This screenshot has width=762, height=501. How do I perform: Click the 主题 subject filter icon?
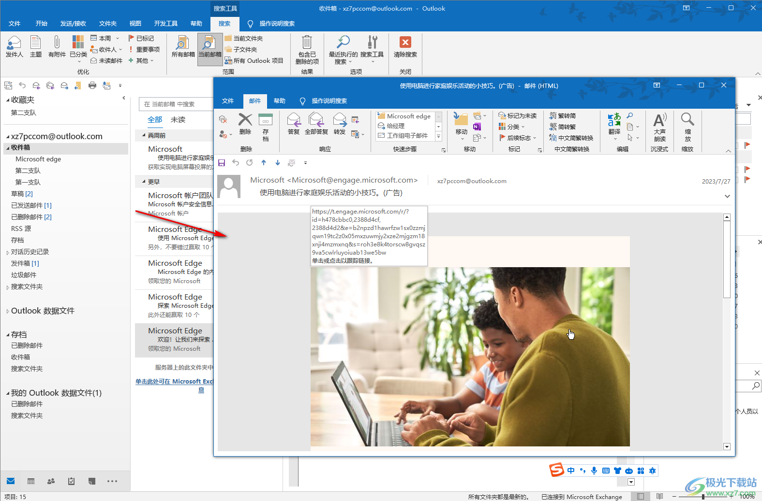(36, 46)
